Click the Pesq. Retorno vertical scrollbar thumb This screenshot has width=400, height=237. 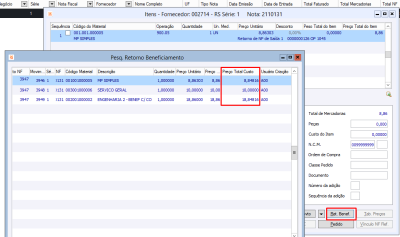(x=294, y=152)
